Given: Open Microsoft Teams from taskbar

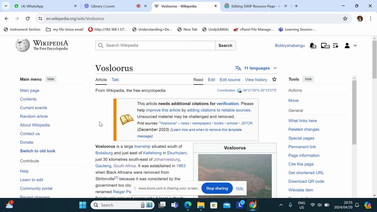Looking at the screenshot, I should (175, 205).
